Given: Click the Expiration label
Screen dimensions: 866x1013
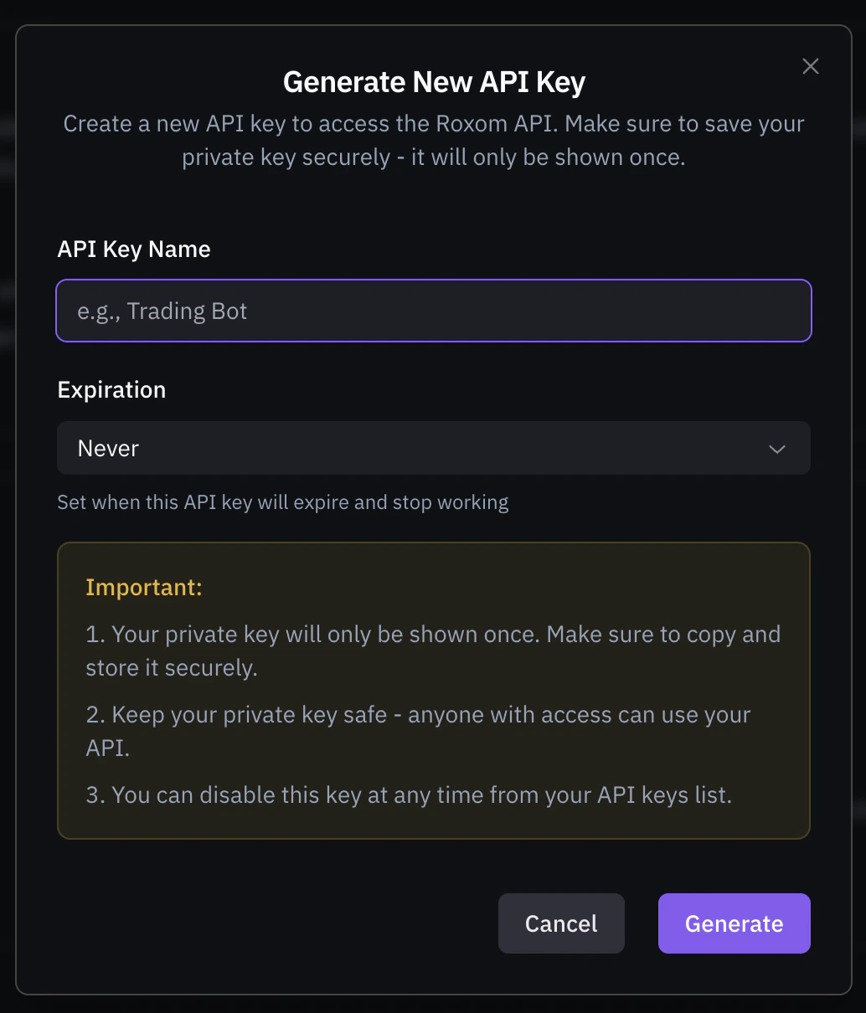Looking at the screenshot, I should coord(111,389).
